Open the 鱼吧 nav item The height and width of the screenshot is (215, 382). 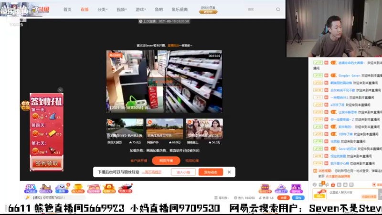tap(159, 10)
